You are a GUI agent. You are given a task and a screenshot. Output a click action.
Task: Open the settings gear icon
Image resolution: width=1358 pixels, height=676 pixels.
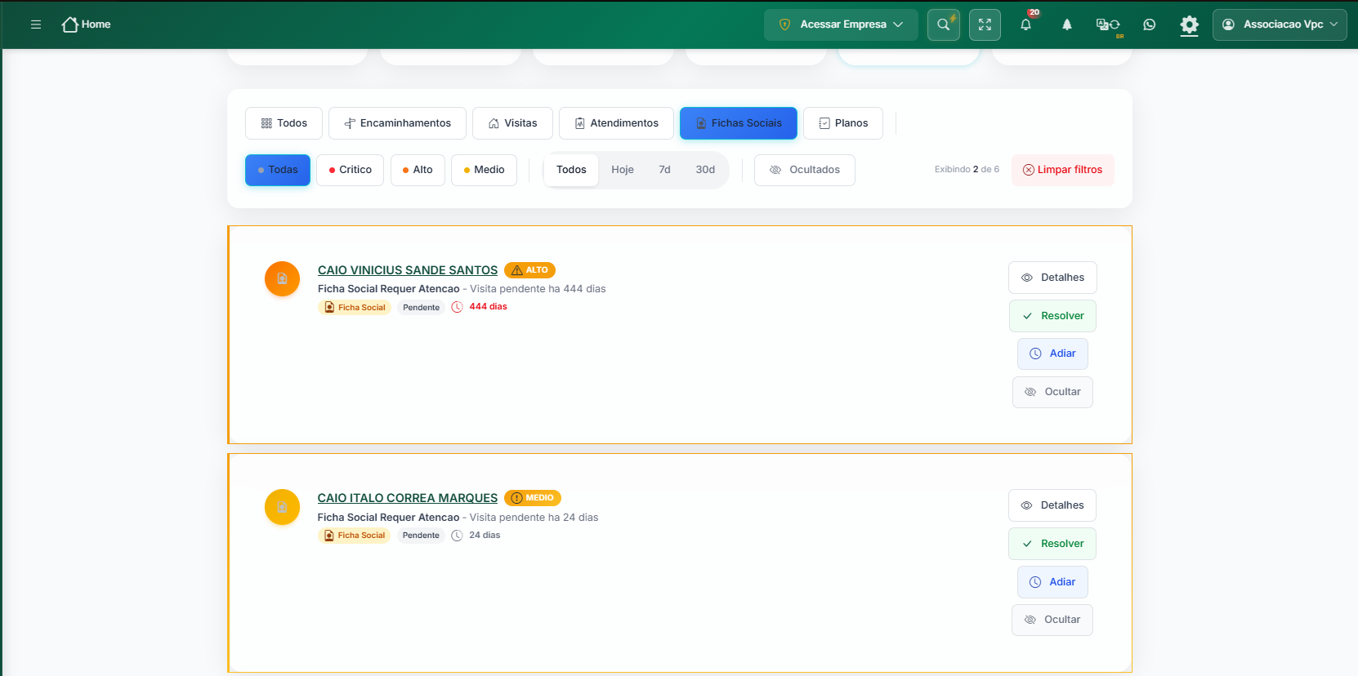coord(1190,24)
